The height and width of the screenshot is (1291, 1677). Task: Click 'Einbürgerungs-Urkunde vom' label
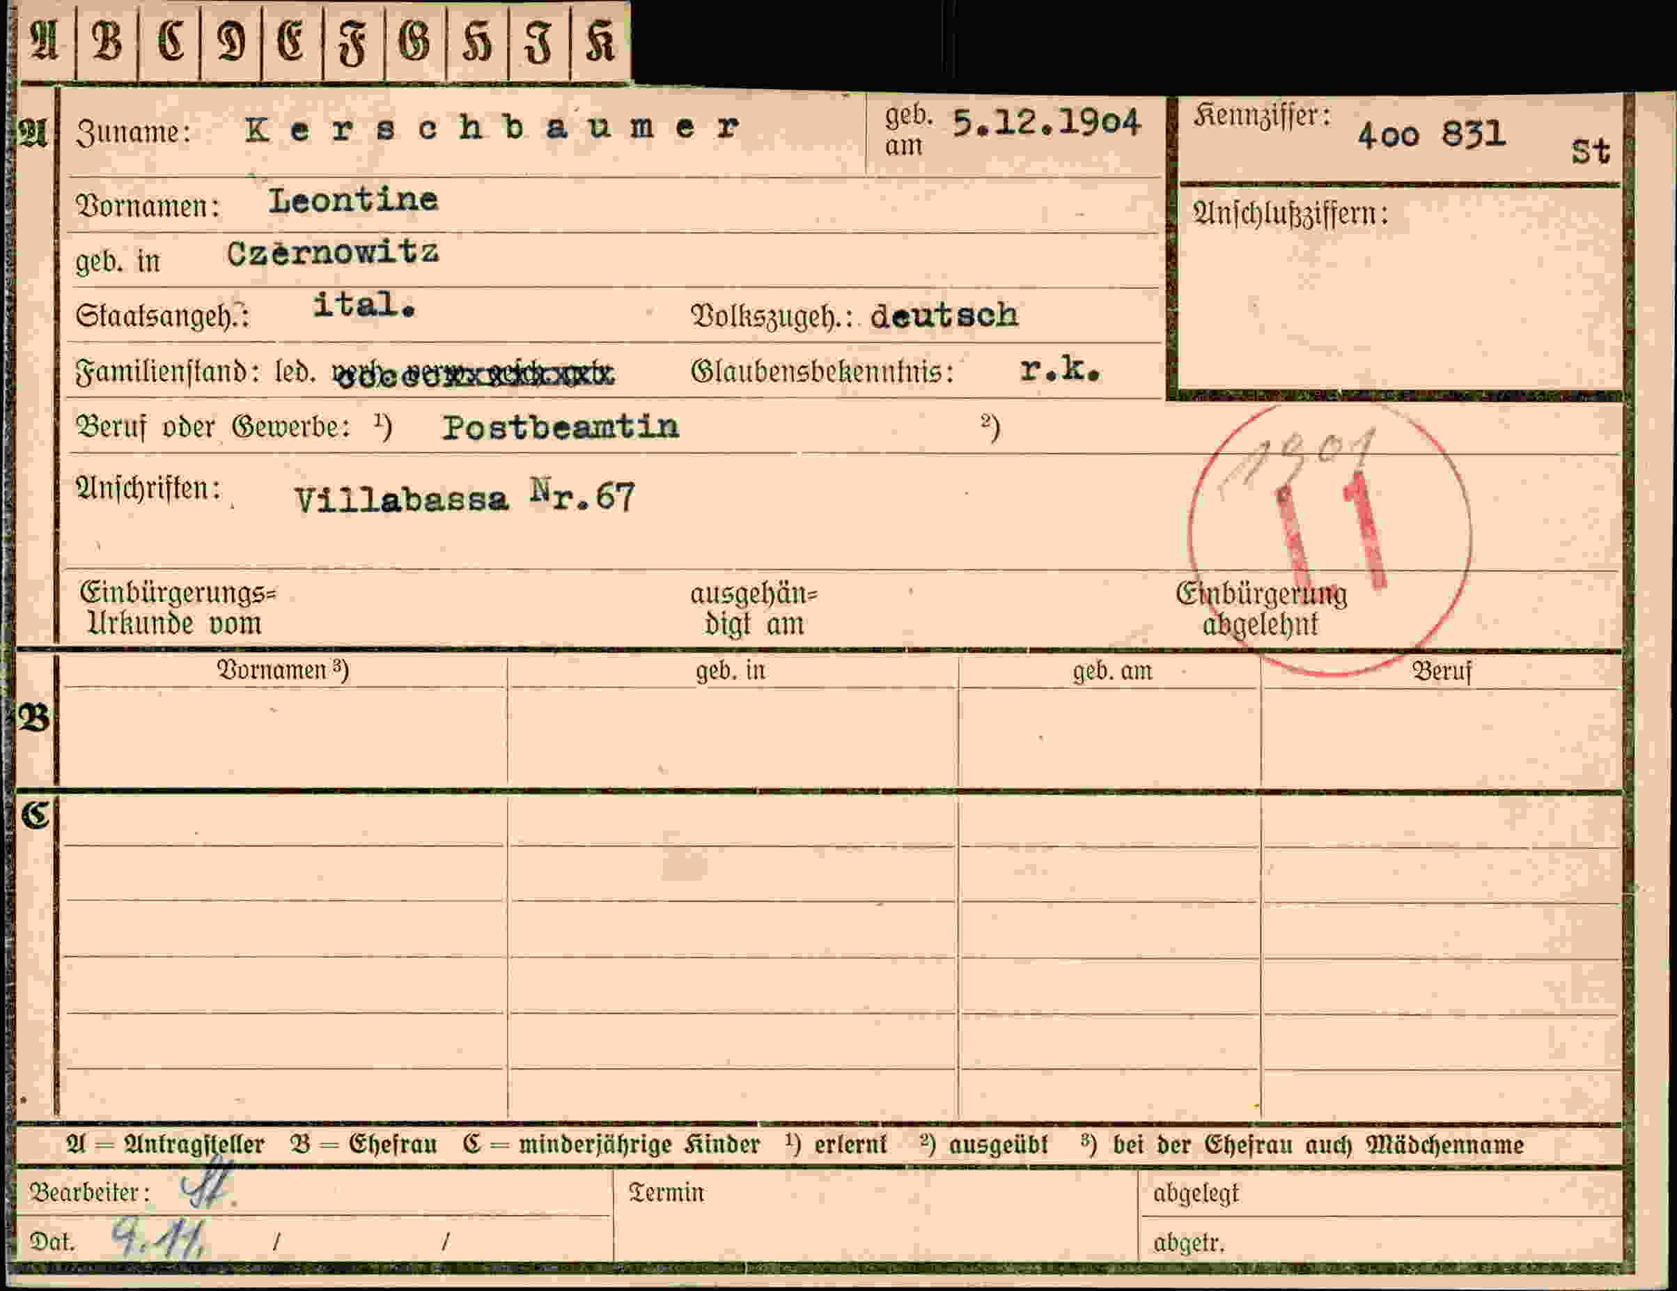click(178, 609)
